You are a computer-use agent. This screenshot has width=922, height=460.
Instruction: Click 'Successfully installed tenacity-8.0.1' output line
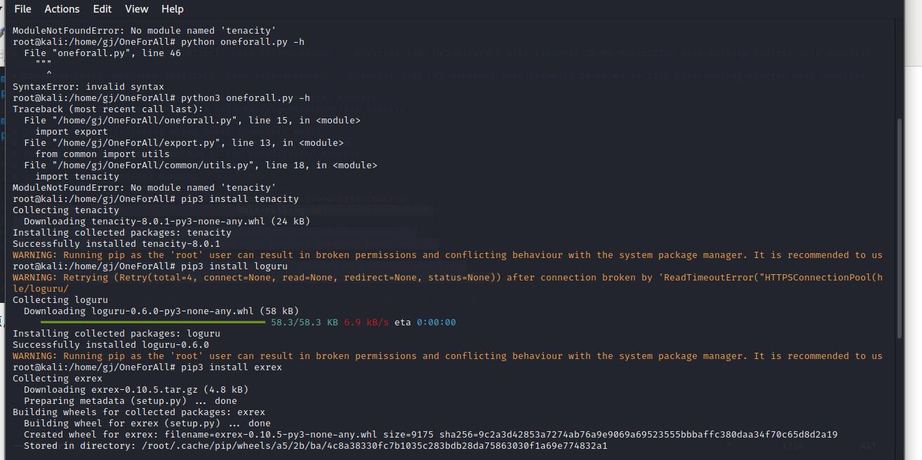(116, 244)
